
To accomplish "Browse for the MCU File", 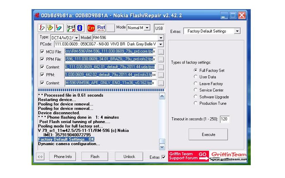I will coord(161,52).
